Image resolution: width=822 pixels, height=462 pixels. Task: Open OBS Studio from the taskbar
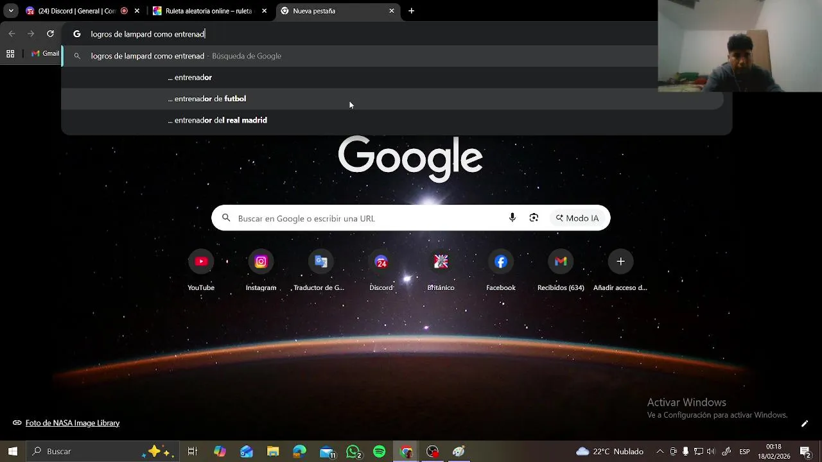coord(433,452)
